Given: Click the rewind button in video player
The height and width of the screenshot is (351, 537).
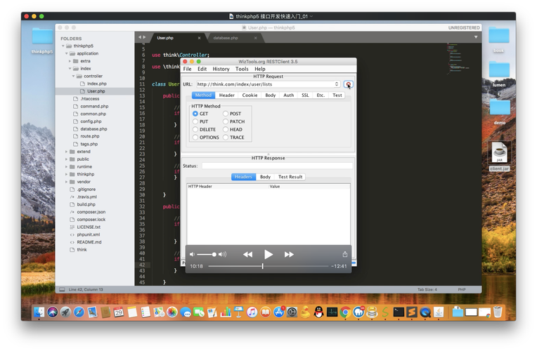Looking at the screenshot, I should pyautogui.click(x=247, y=254).
